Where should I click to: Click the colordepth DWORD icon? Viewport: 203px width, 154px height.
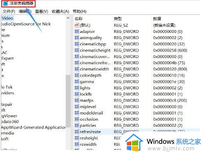77,75
